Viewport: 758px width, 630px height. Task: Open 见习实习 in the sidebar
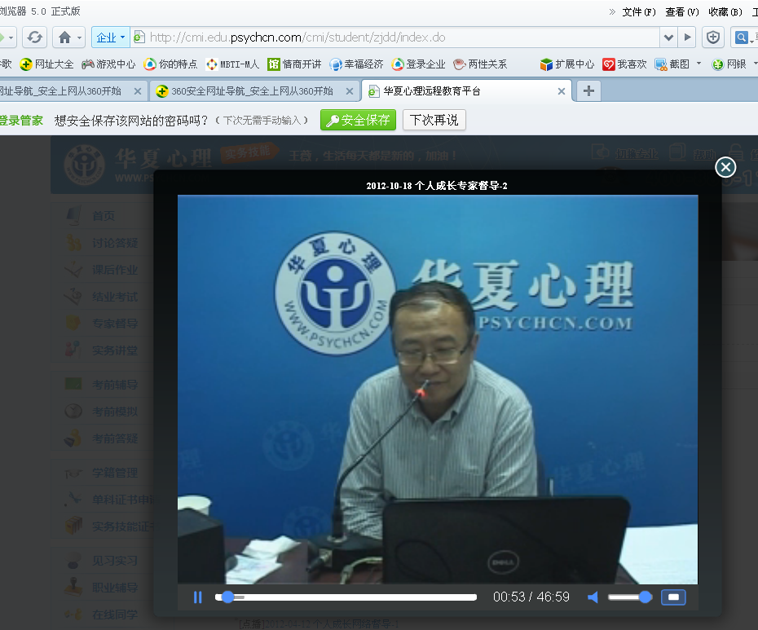[x=115, y=561]
